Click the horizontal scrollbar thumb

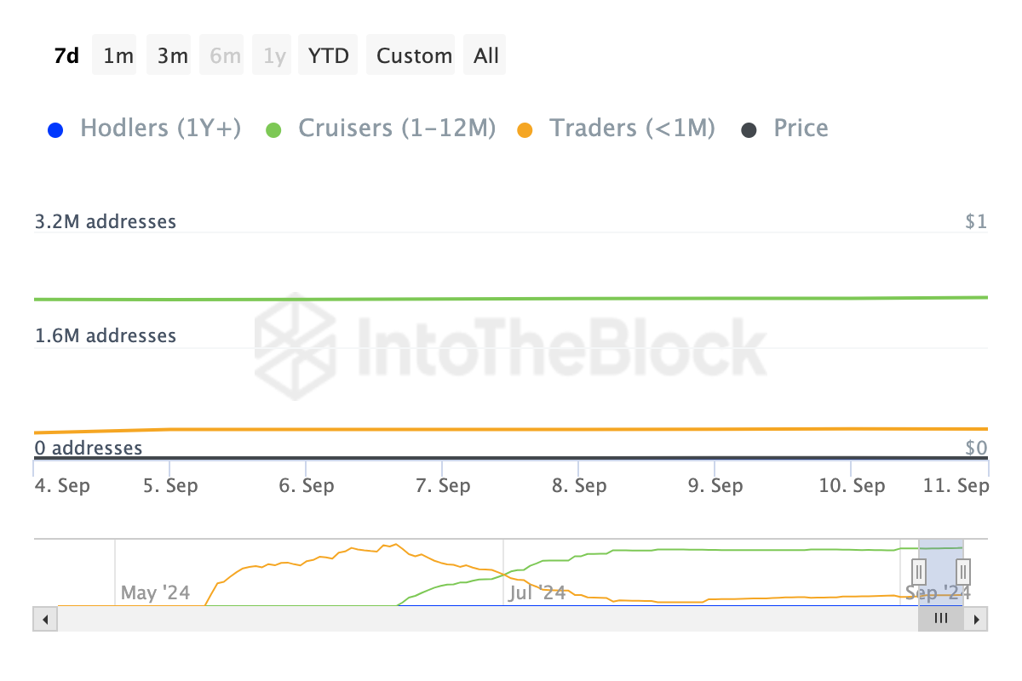(x=940, y=619)
